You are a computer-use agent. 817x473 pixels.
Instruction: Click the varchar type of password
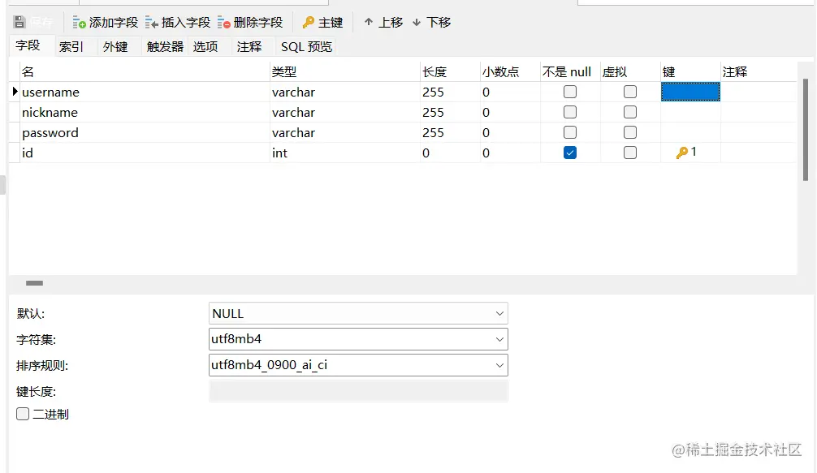click(x=345, y=133)
